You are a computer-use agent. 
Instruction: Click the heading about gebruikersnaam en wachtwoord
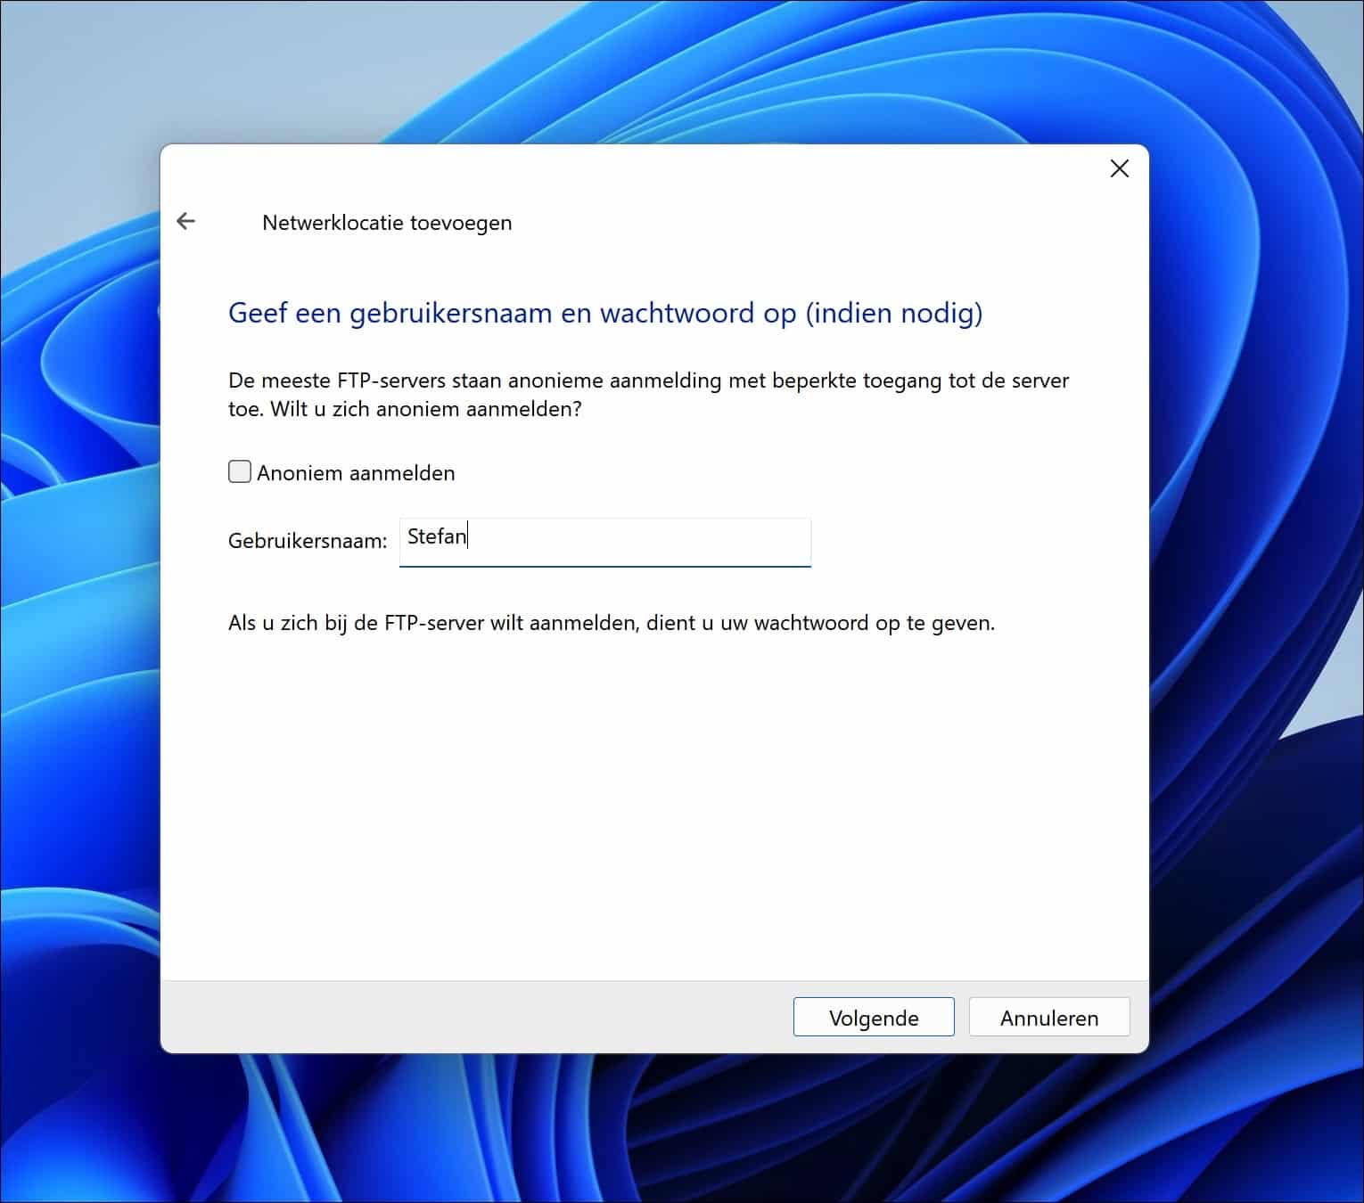[x=605, y=314]
